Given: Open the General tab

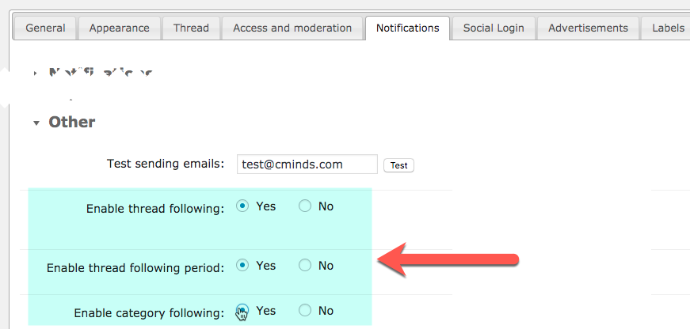Looking at the screenshot, I should tap(45, 28).
